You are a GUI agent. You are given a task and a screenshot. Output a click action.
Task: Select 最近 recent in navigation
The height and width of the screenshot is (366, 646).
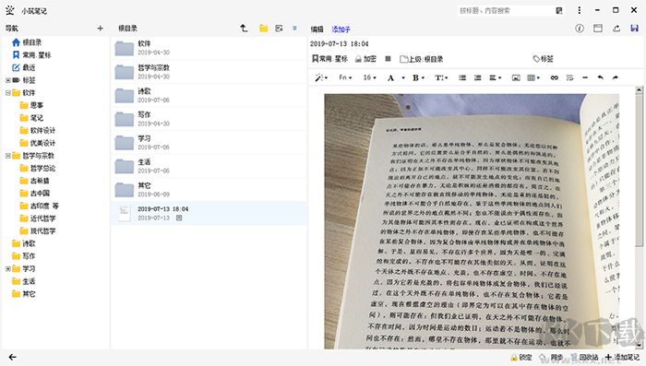coord(24,67)
